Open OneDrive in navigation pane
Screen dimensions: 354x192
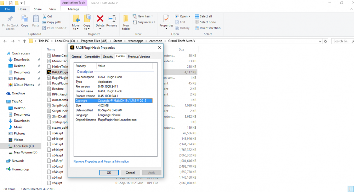16,93
